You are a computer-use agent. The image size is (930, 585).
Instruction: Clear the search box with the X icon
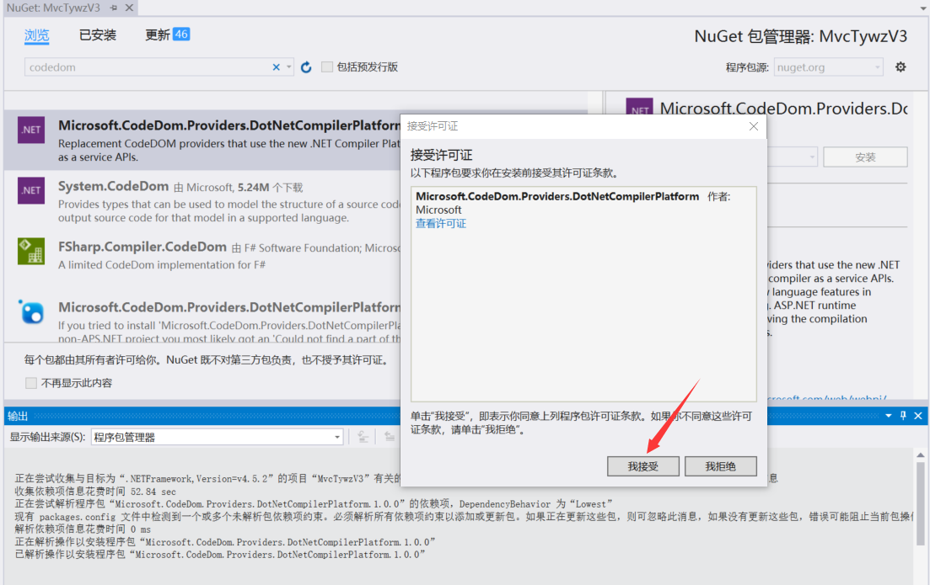click(x=276, y=66)
